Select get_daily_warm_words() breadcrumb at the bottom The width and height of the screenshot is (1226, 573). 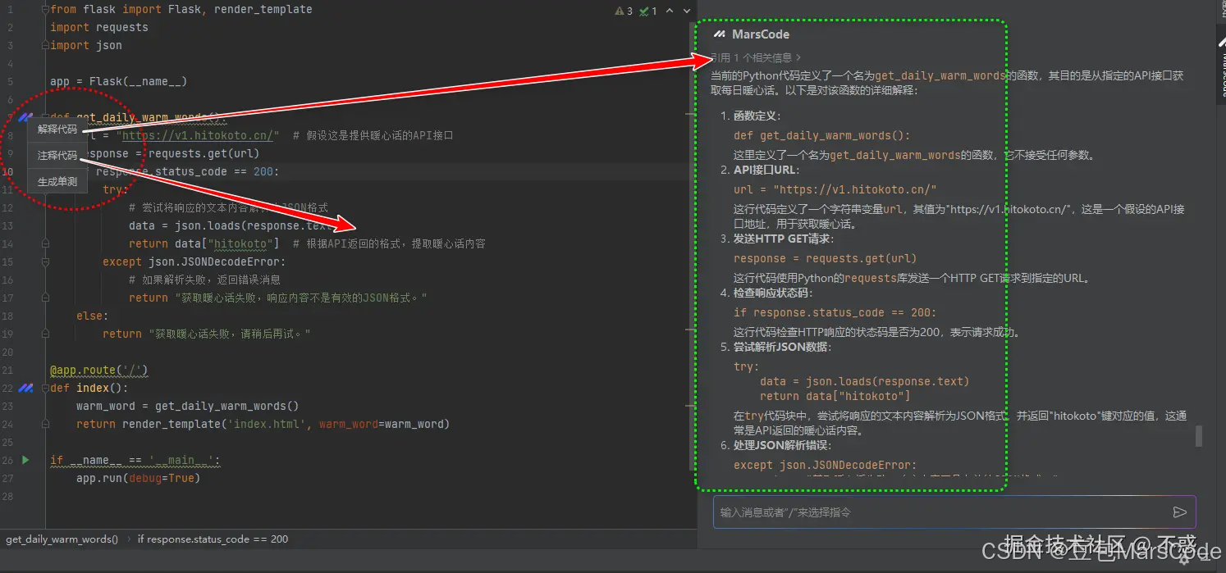click(62, 539)
